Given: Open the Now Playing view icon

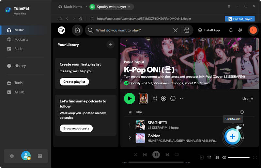Looking at the screenshot, I should [x=202, y=158].
